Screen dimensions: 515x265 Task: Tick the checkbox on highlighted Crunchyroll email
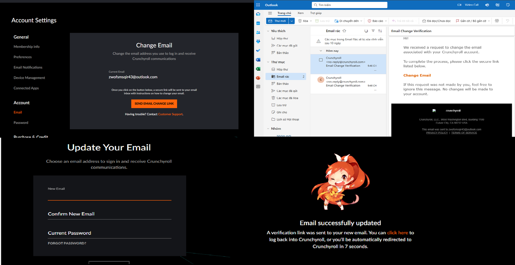[x=321, y=60]
